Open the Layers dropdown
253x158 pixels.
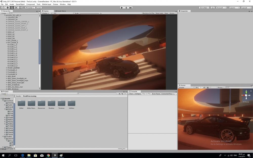click(x=234, y=8)
